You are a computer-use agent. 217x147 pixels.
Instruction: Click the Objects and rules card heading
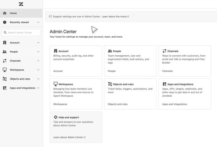(123, 84)
